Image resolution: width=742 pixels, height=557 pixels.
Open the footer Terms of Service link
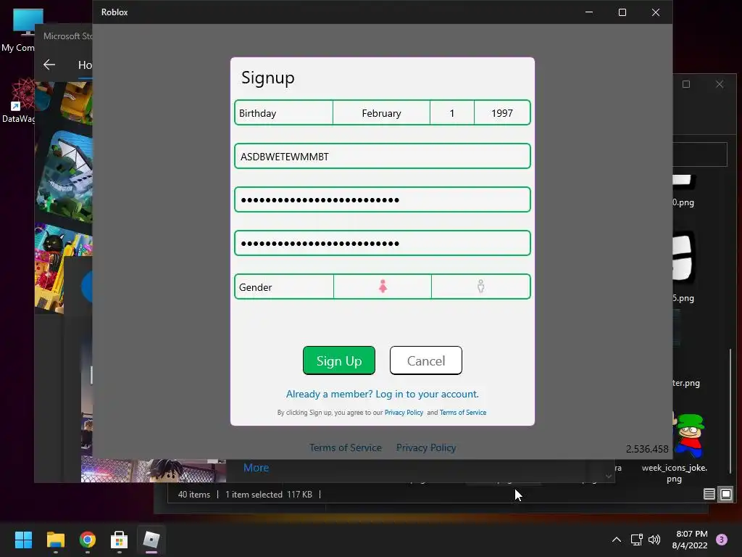click(x=346, y=447)
